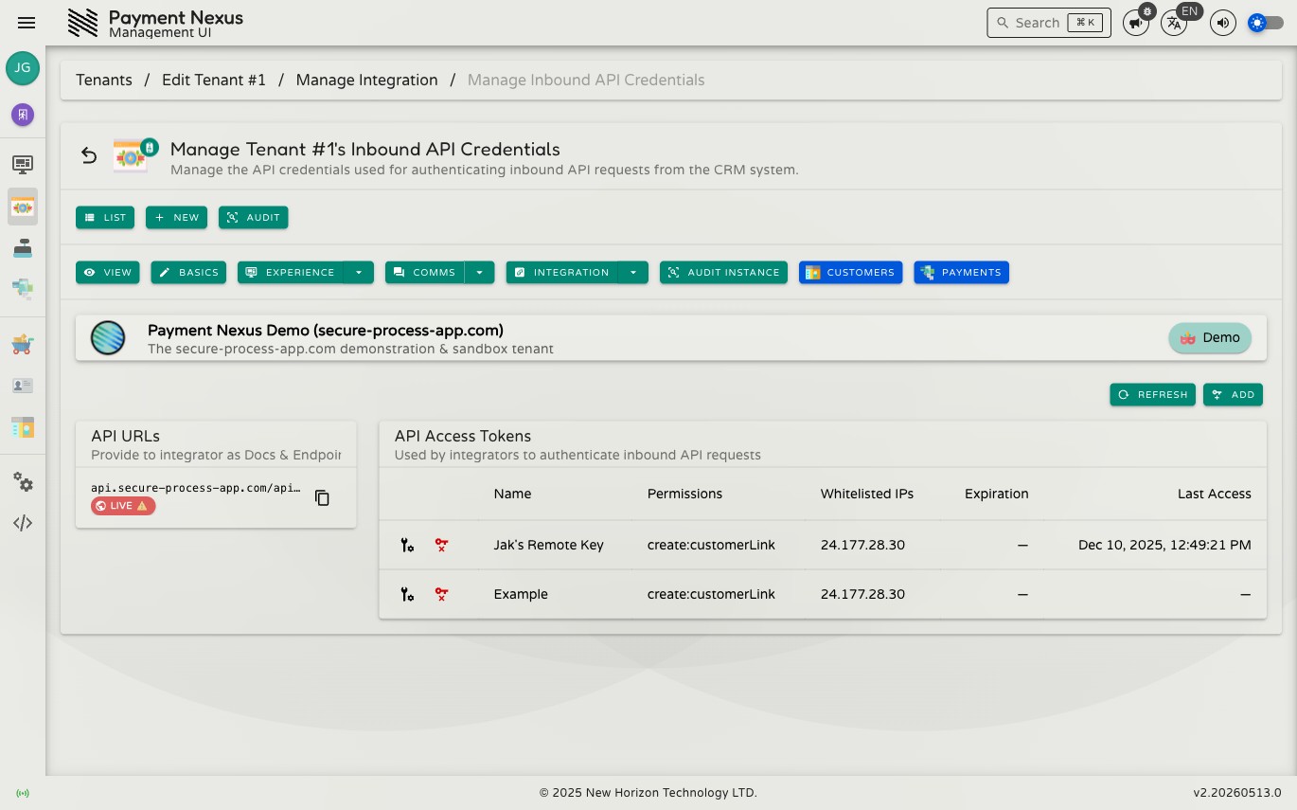The image size is (1297, 810).
Task: Revoke the Example token with red key icon
Action: (441, 594)
